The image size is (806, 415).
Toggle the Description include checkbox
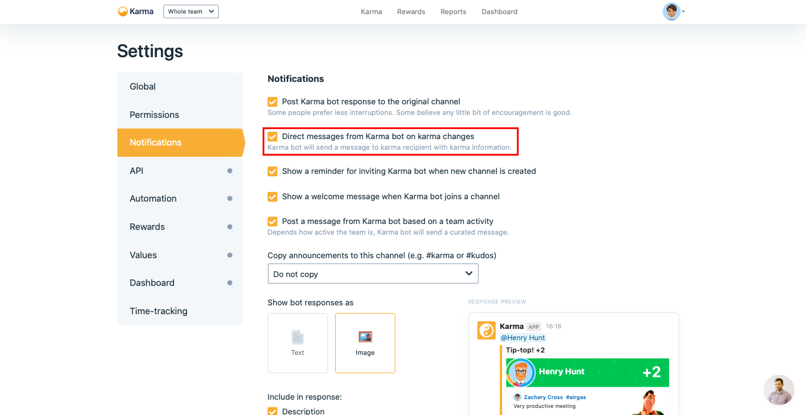(273, 411)
